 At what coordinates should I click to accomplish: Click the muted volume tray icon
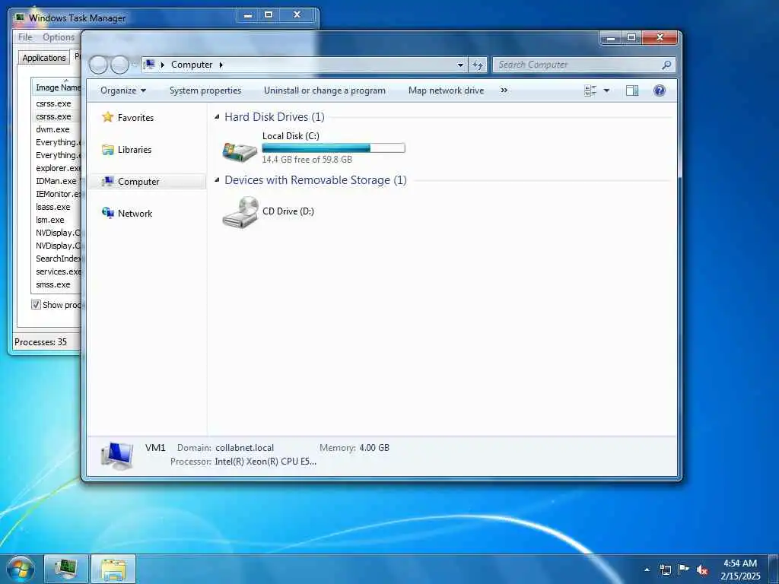tap(702, 570)
